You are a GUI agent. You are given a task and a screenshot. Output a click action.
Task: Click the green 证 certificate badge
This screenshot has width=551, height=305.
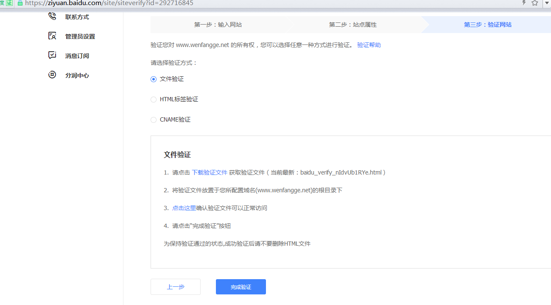(9, 3)
